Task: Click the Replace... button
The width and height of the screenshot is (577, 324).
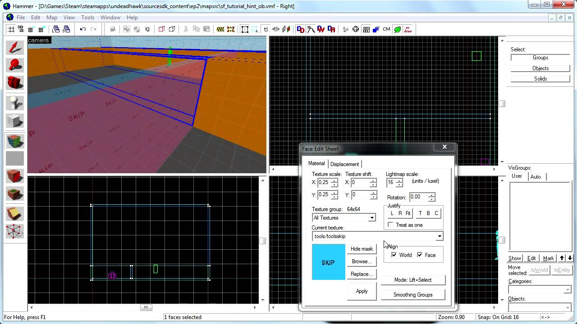Action: [362, 274]
